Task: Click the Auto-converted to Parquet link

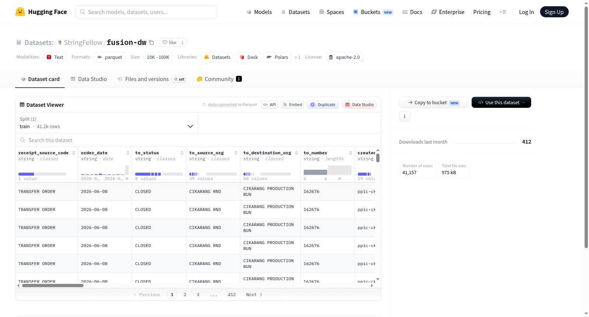Action: [x=222, y=105]
